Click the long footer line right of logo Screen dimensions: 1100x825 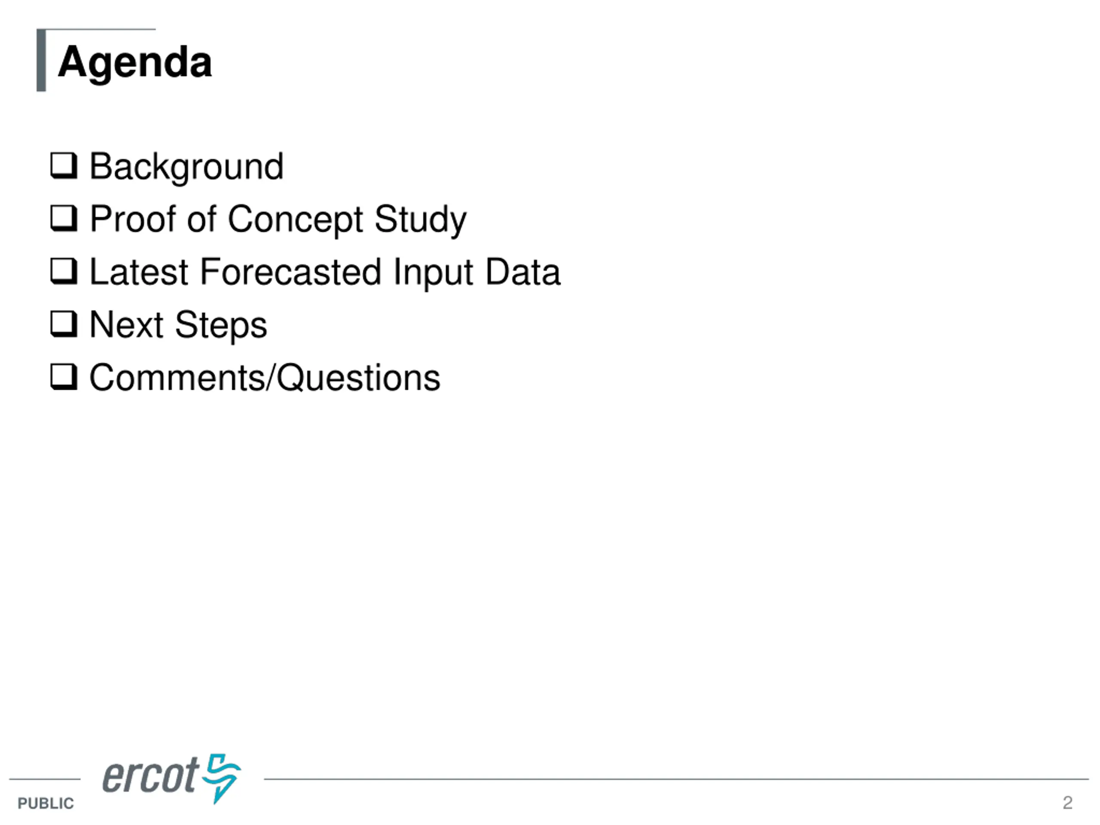tap(676, 779)
